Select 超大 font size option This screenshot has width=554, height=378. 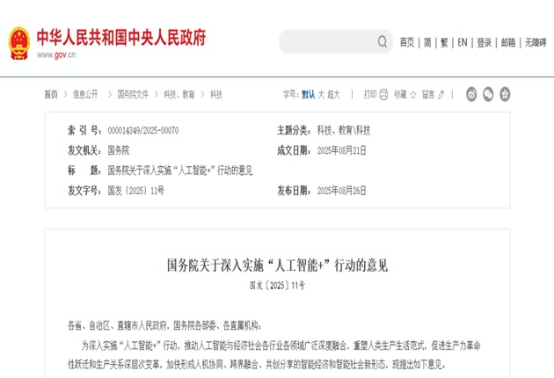click(335, 94)
